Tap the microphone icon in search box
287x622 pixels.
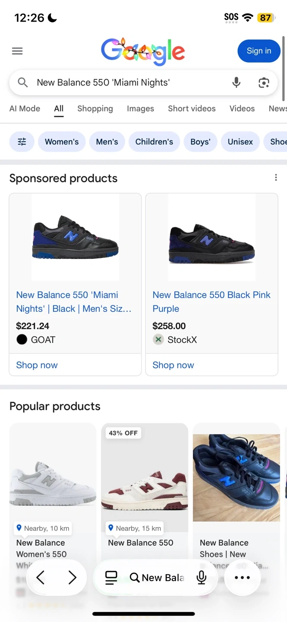click(236, 83)
